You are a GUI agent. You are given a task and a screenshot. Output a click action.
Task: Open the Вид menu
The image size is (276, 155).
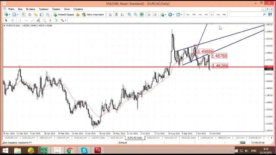(x=20, y=9)
